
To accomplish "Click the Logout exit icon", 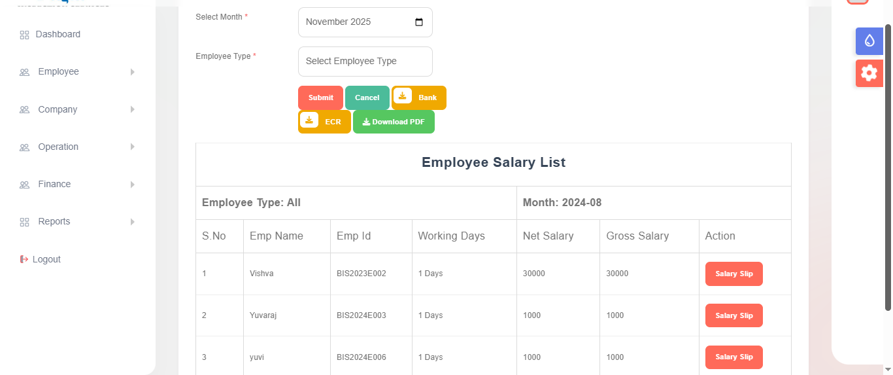I will [24, 259].
